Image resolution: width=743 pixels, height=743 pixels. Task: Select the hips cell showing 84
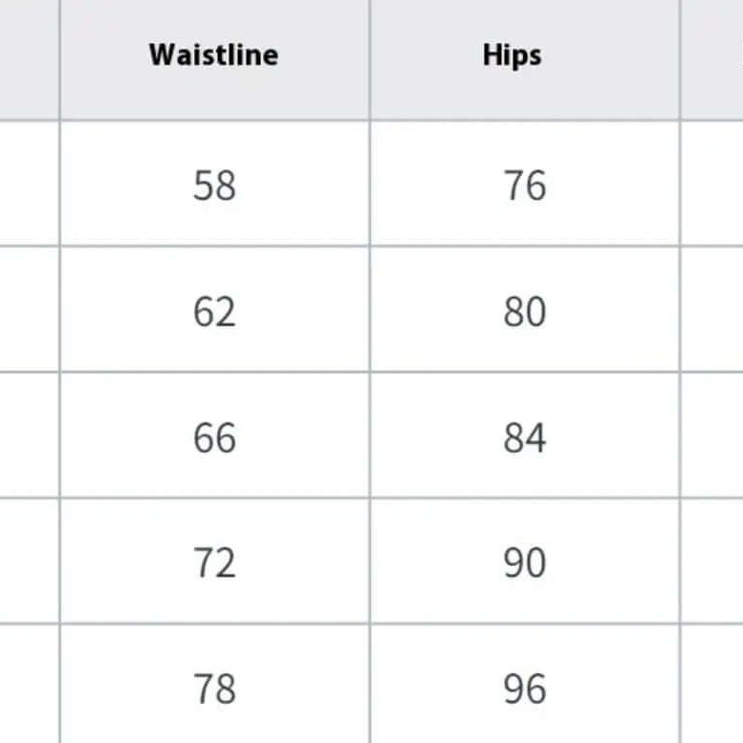pos(525,435)
